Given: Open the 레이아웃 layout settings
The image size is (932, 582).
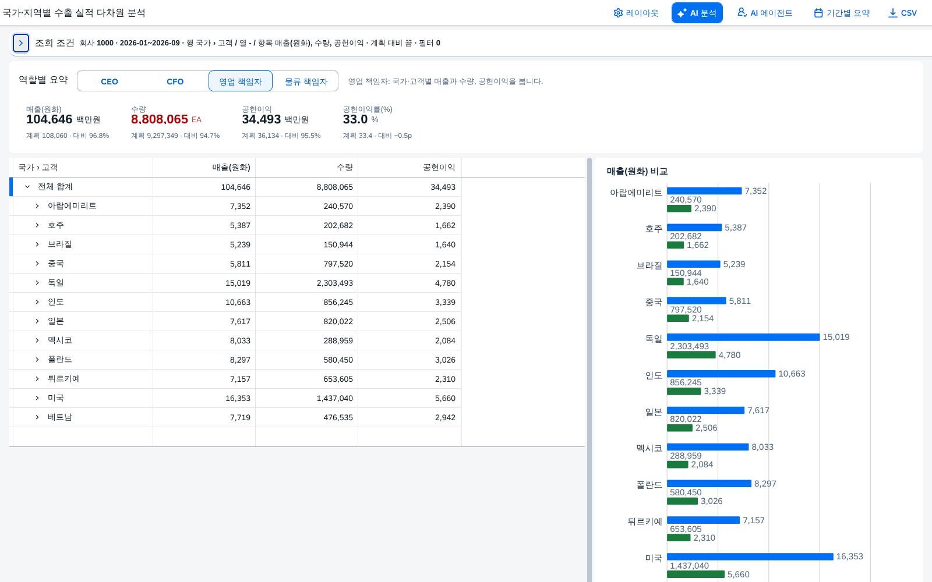Looking at the screenshot, I should [636, 13].
